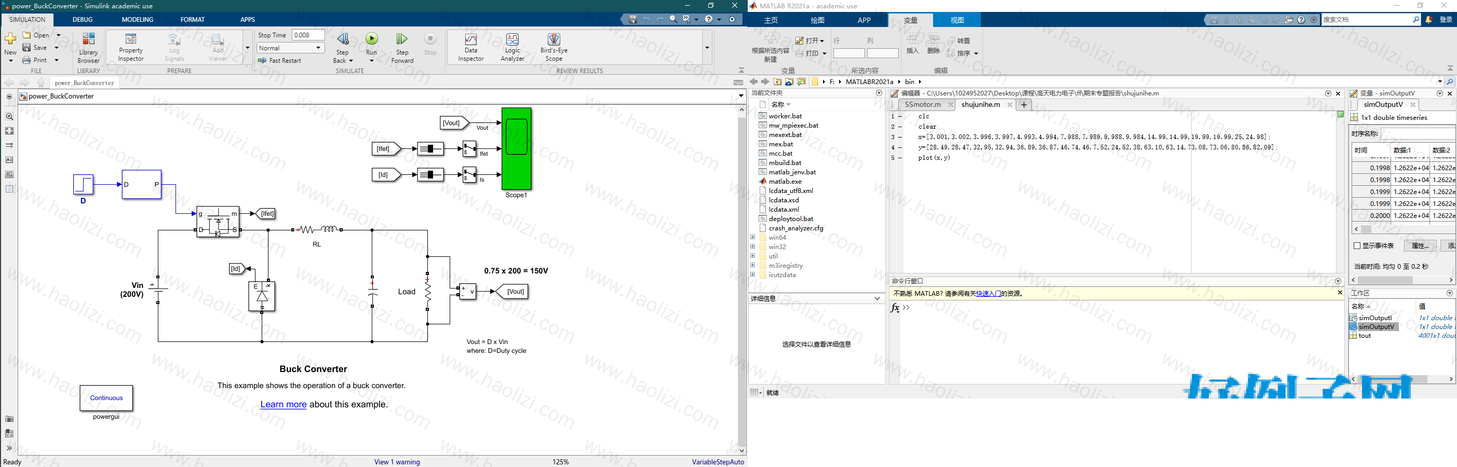The height and width of the screenshot is (467, 1457).
Task: Click 登录 sign-in button
Action: click(x=1446, y=20)
